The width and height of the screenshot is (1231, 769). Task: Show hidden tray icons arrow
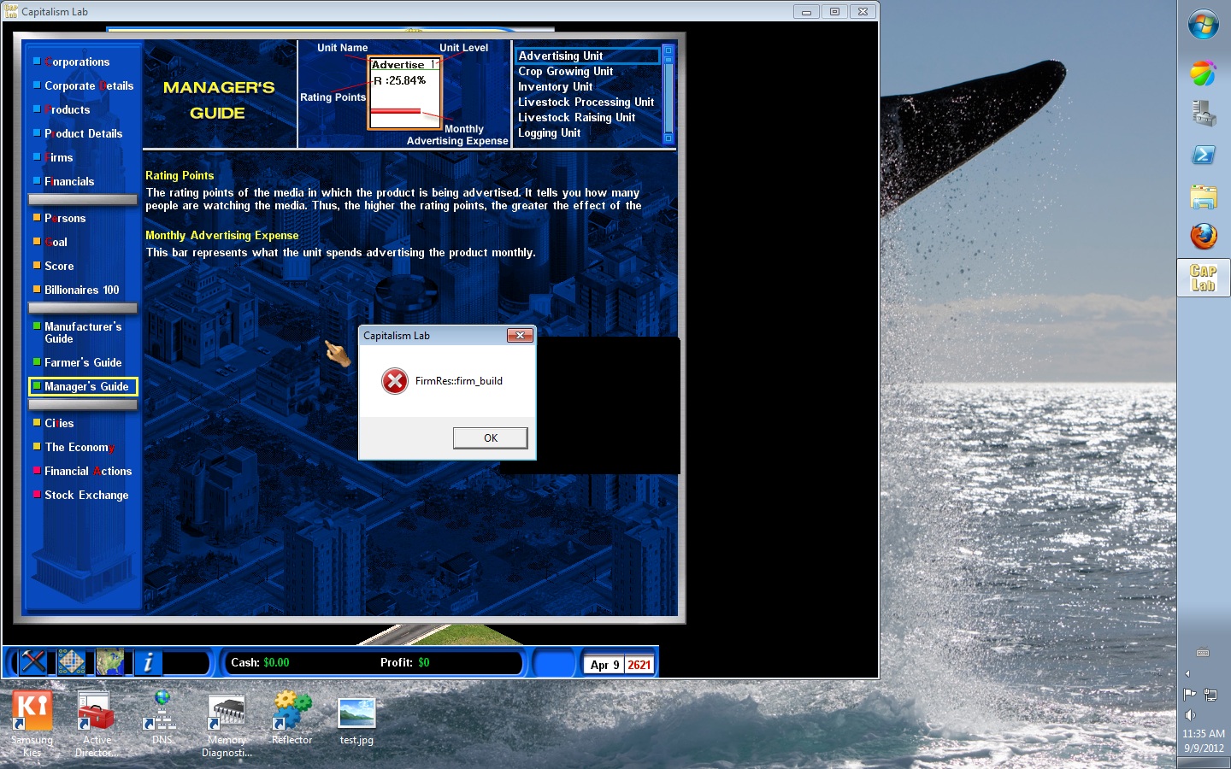pyautogui.click(x=1187, y=674)
